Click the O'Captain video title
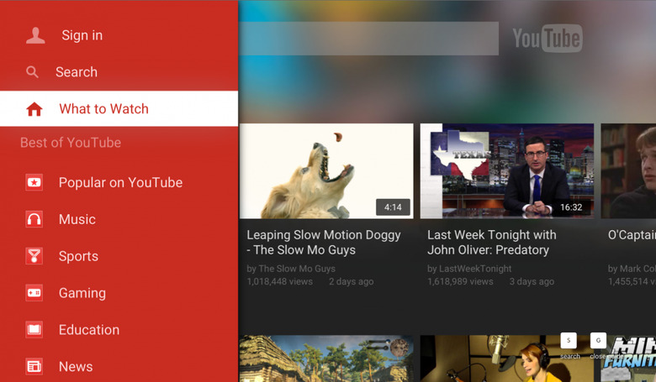The height and width of the screenshot is (382, 656). coord(632,235)
